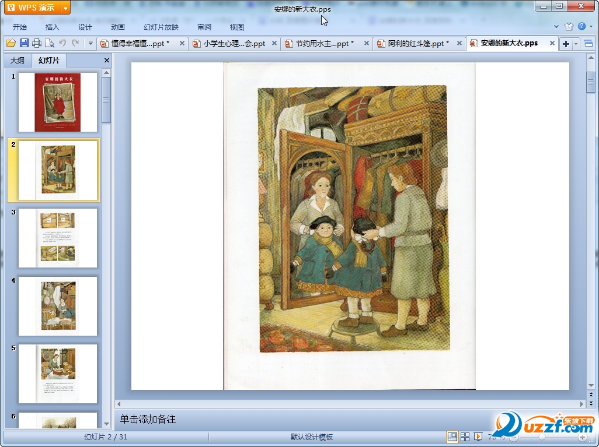Click the thumbnail pane scrollbar handle

[x=107, y=100]
